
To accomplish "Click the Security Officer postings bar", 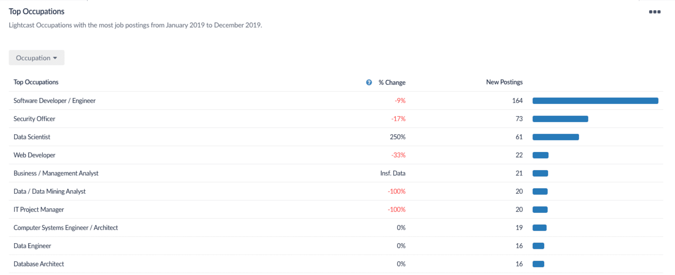I will click(x=560, y=119).
